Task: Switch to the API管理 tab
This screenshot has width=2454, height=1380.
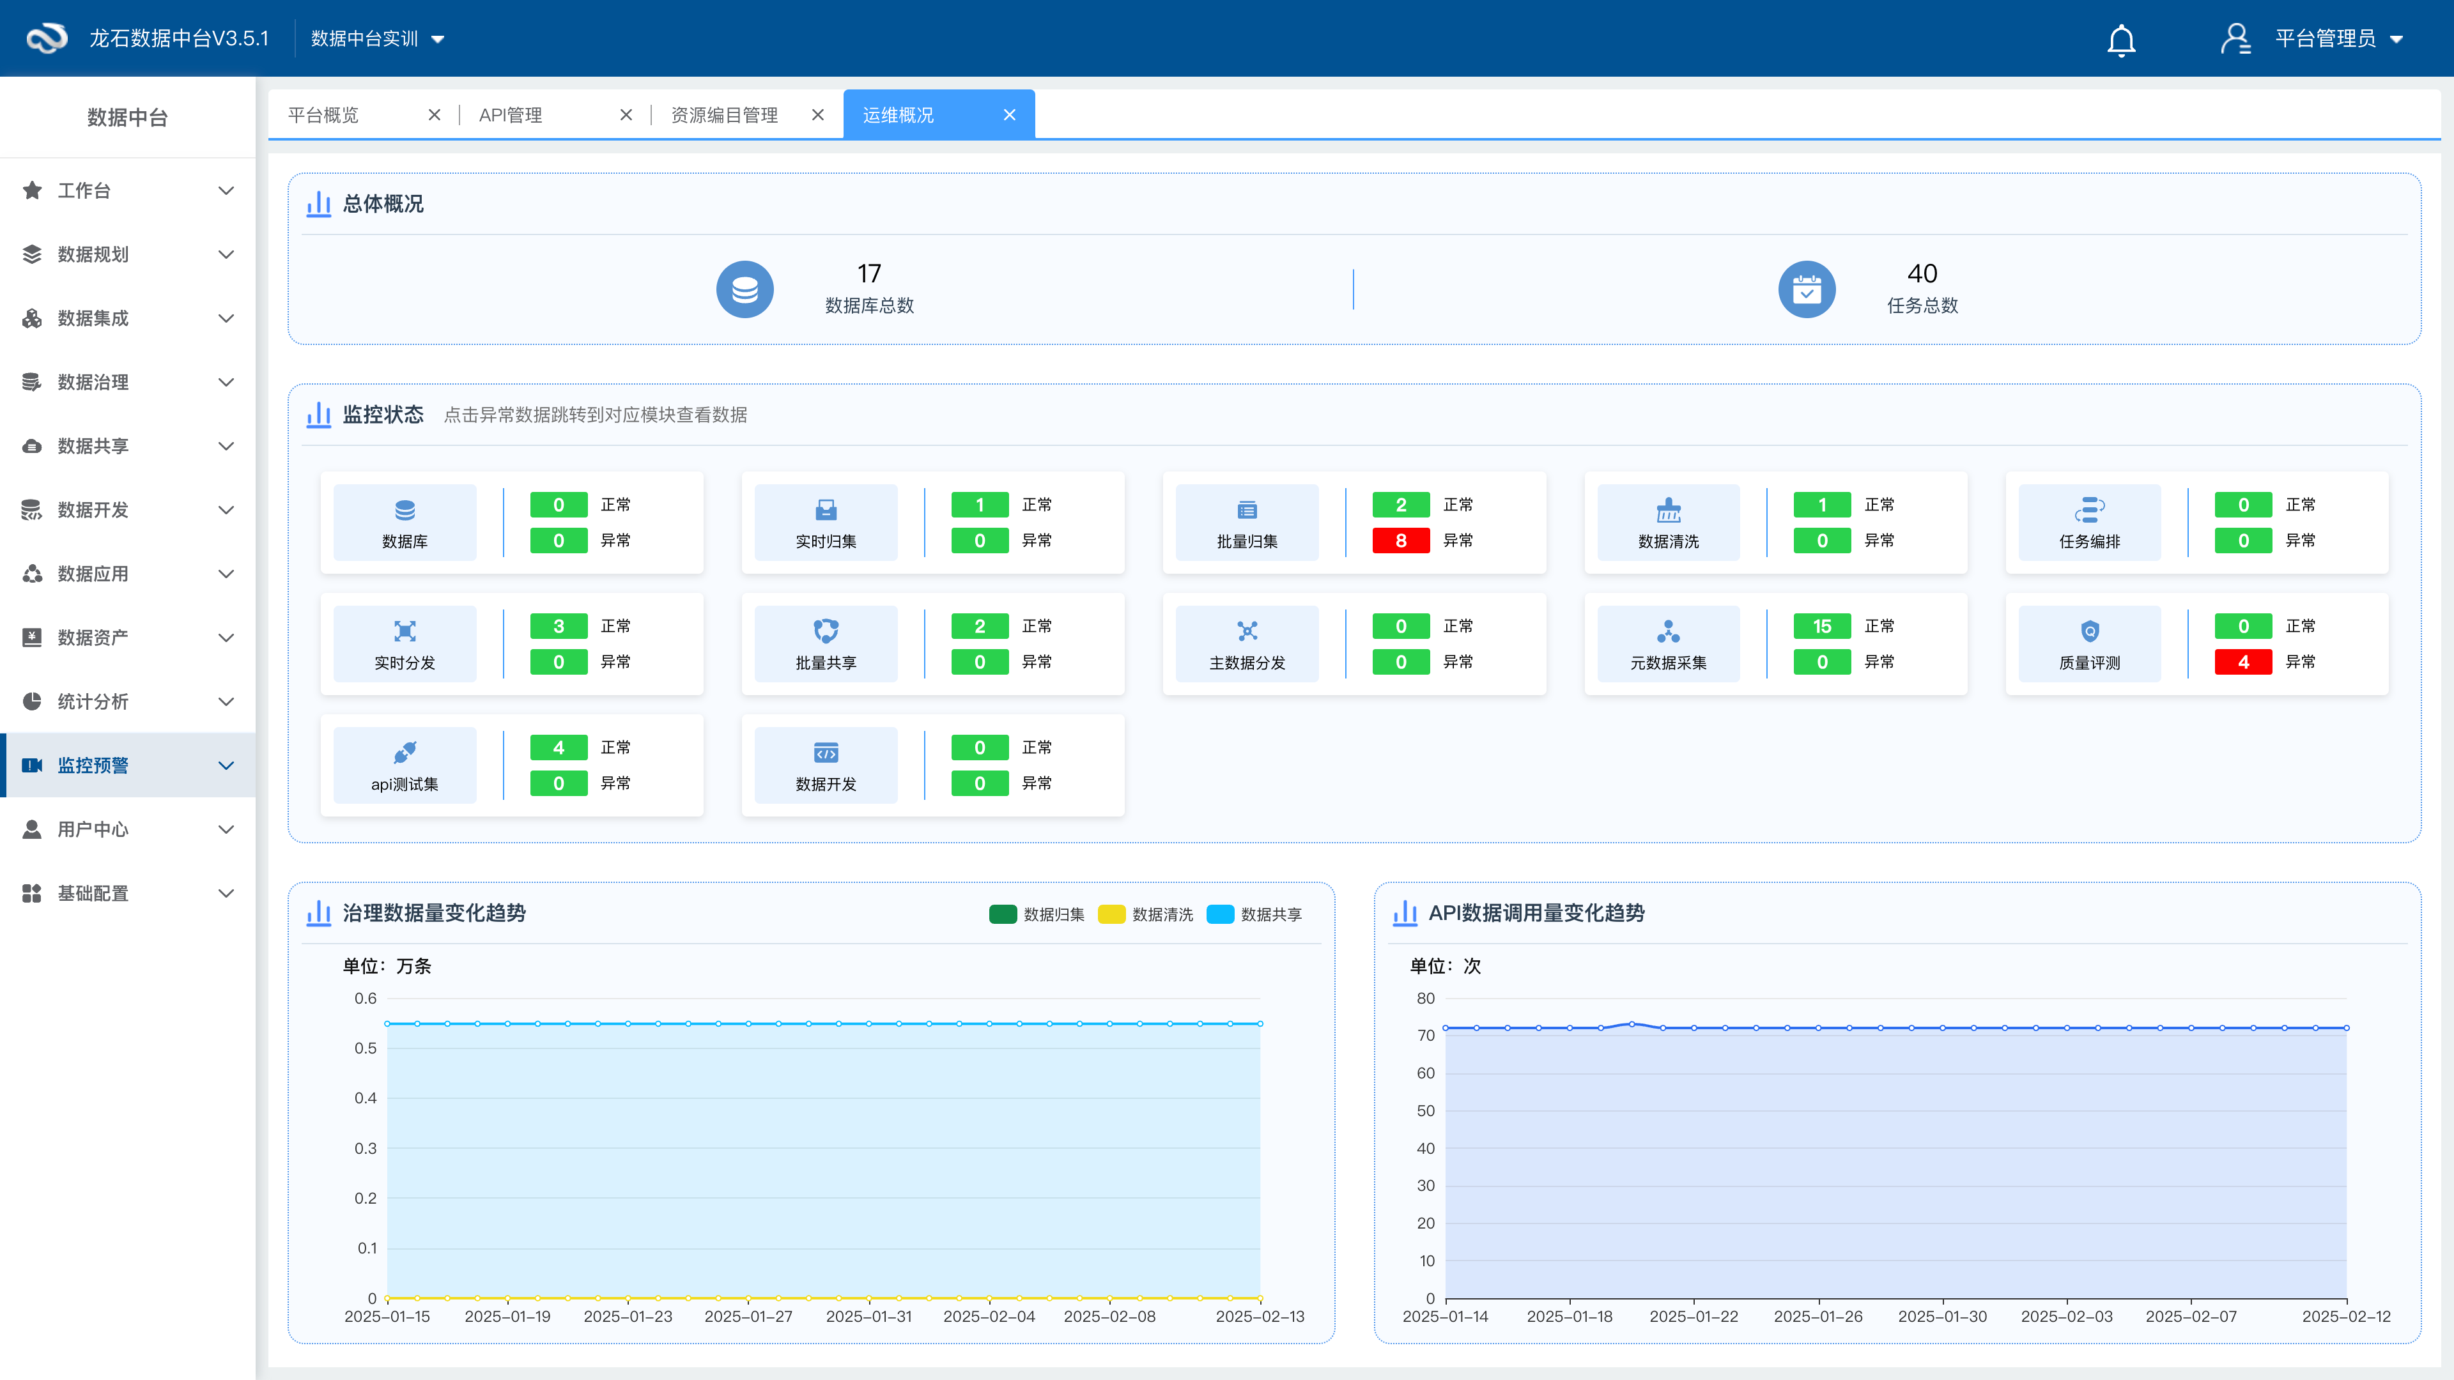Action: pos(511,115)
